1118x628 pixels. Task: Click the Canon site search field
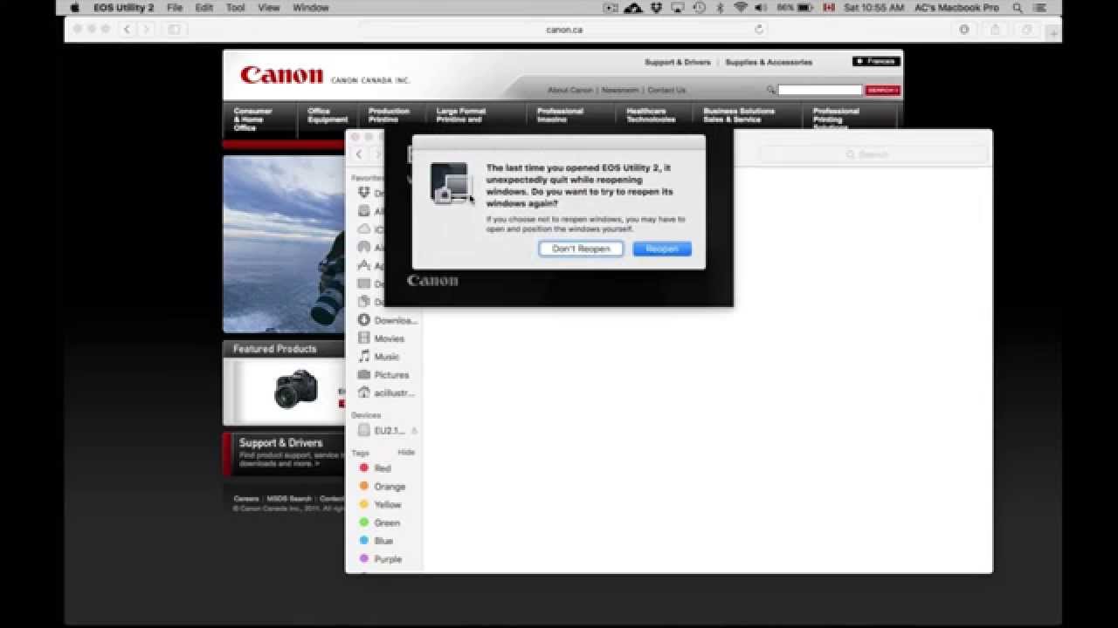coord(819,90)
